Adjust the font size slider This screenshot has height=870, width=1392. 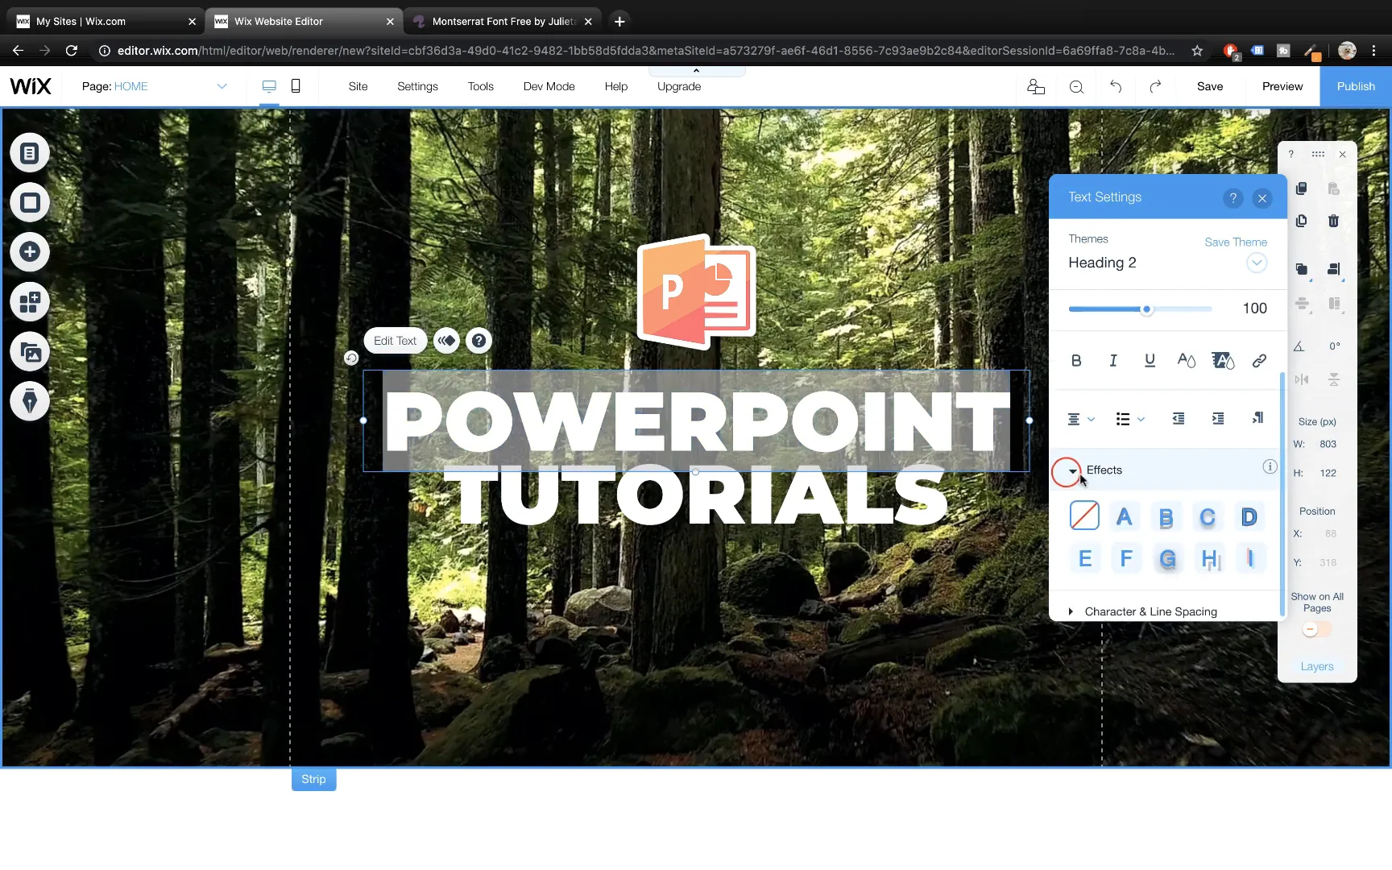coord(1146,309)
